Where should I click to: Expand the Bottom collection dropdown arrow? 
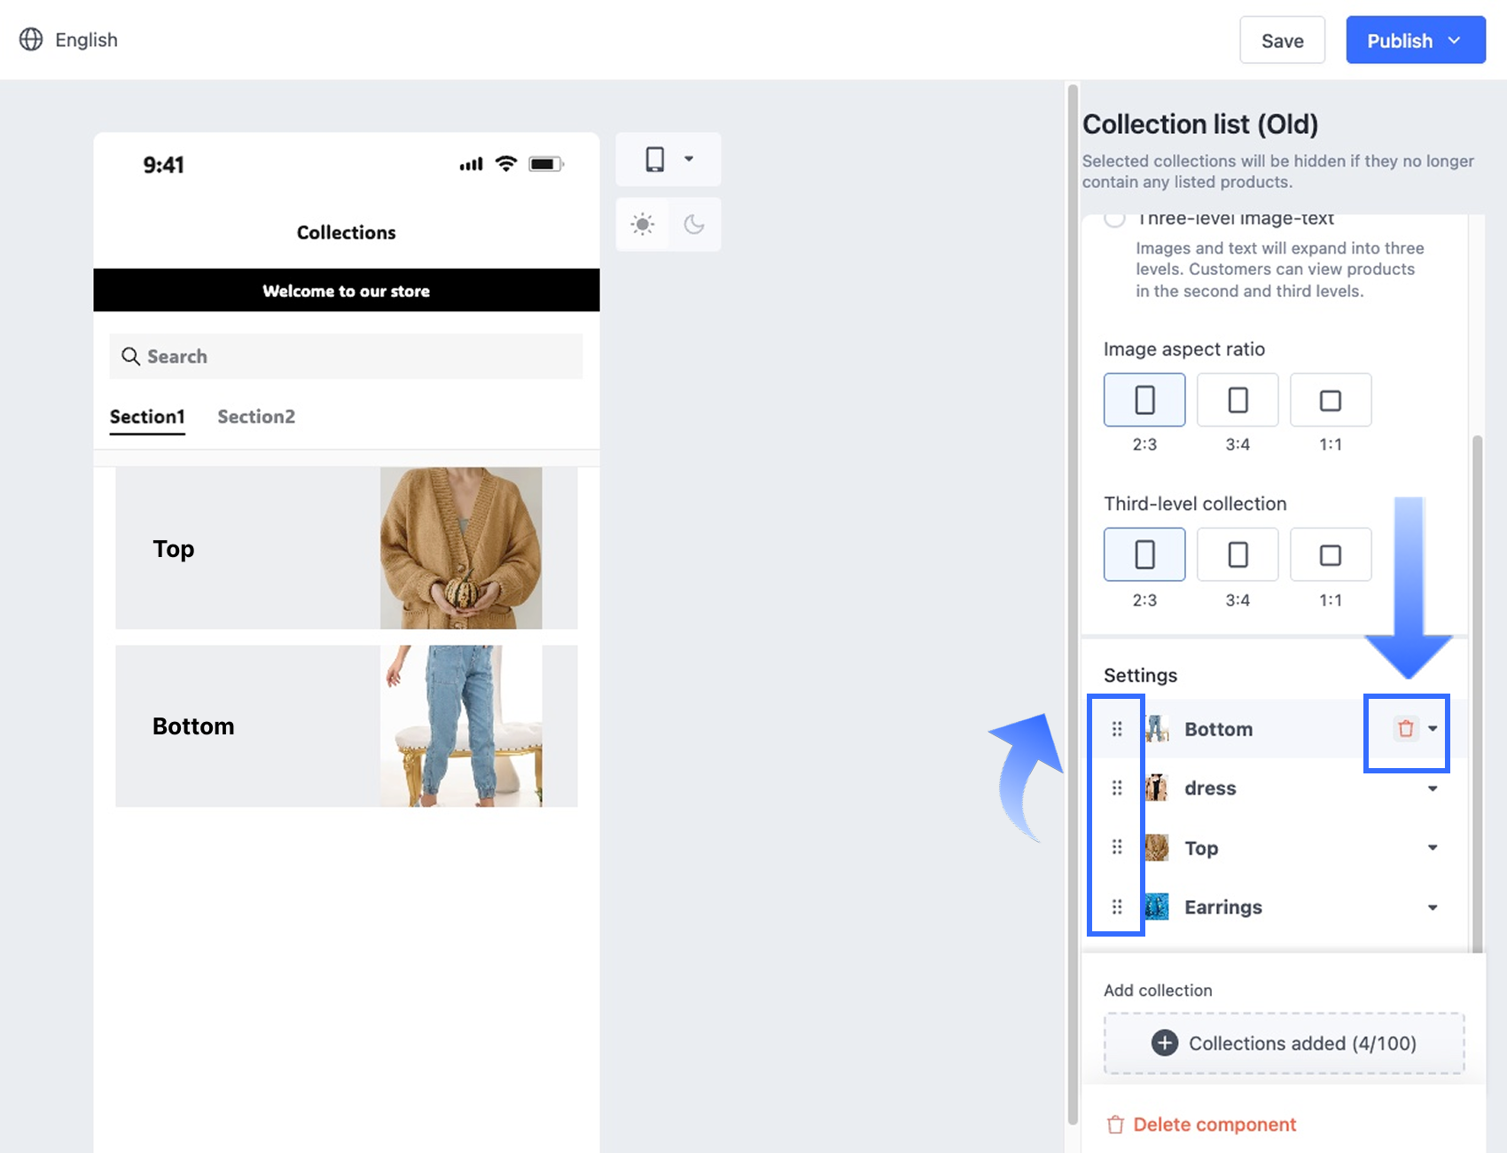(x=1433, y=729)
